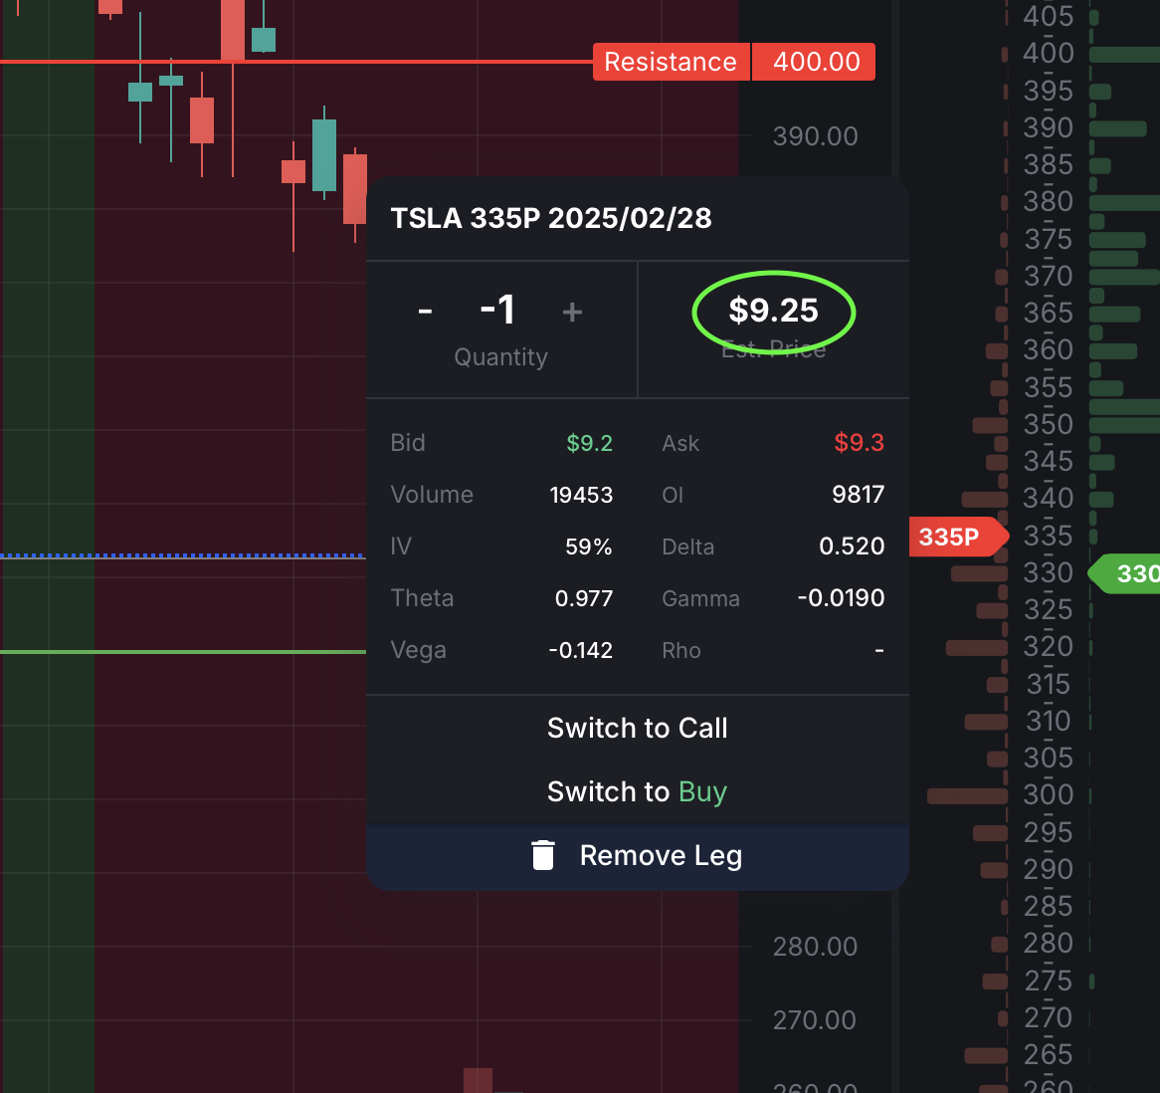The image size is (1160, 1093).
Task: Select strike 290 in the strike ladder
Action: (1048, 869)
